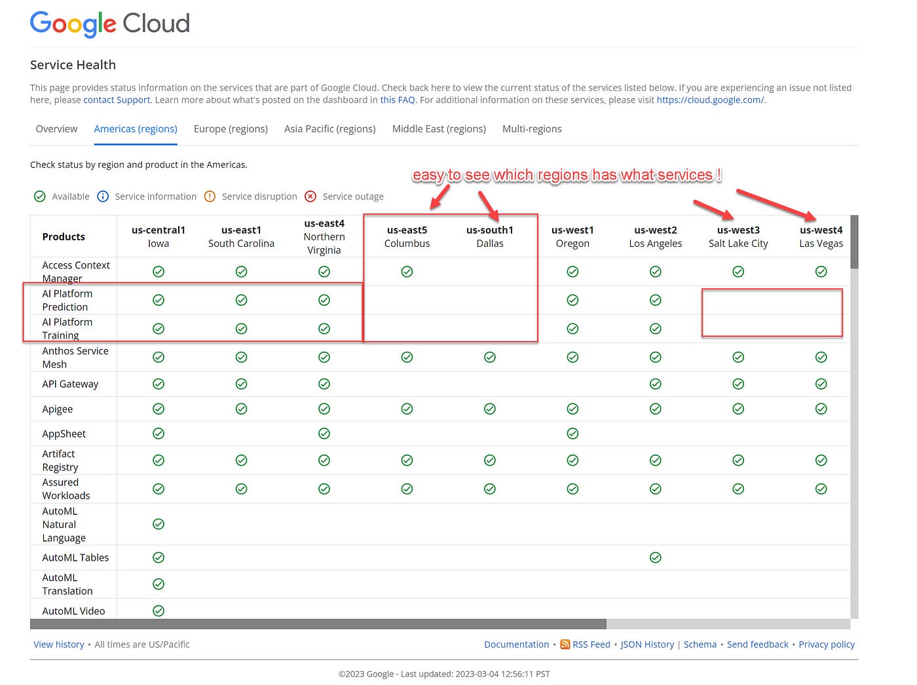
Task: Click AppSheet checkmark under us-east4
Action: [x=324, y=434]
